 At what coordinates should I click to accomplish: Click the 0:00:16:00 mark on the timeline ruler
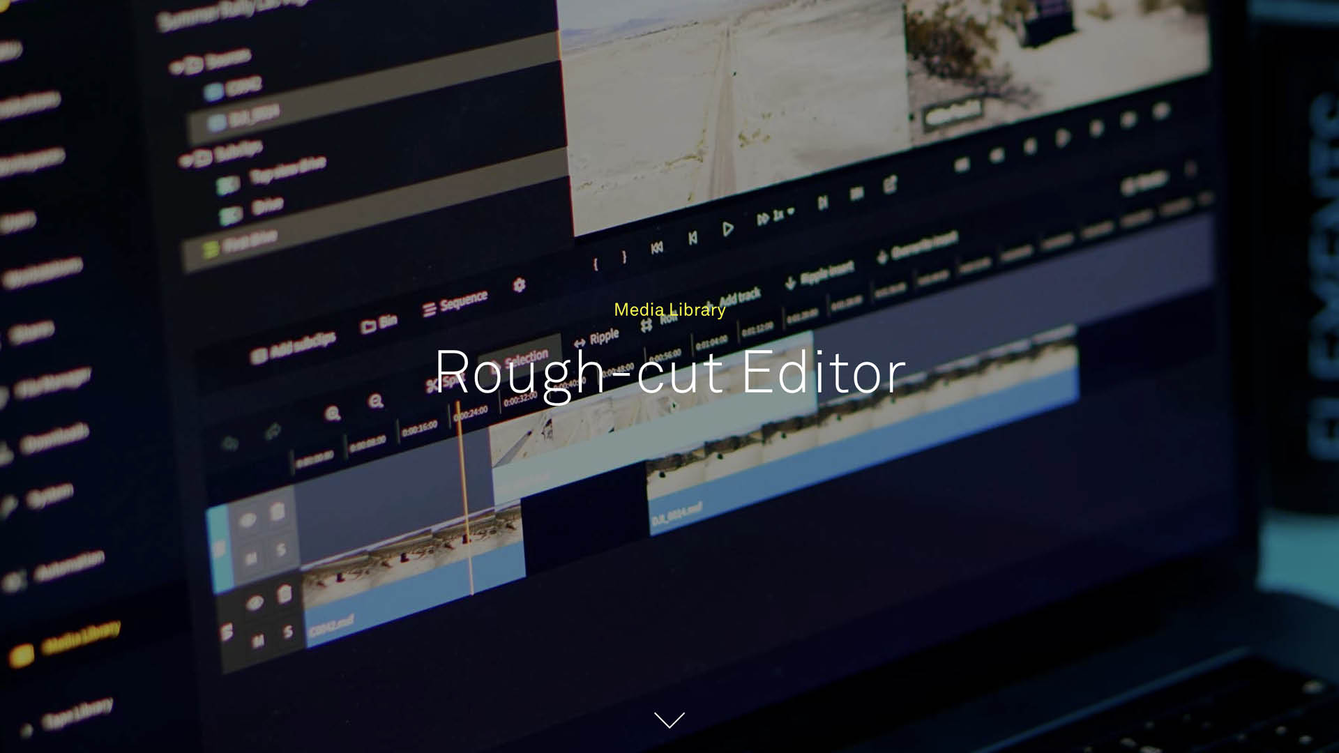tap(419, 428)
